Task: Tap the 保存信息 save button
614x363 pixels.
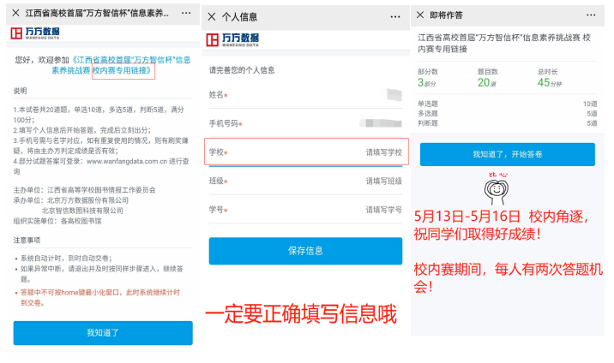Action: coord(305,251)
